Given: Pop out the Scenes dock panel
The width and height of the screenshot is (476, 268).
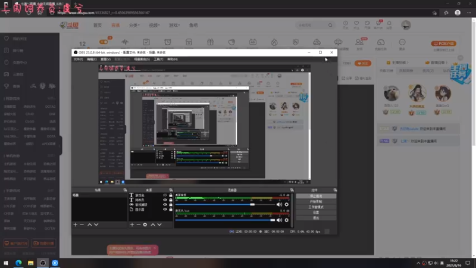Looking at the screenshot, I should tap(125, 190).
